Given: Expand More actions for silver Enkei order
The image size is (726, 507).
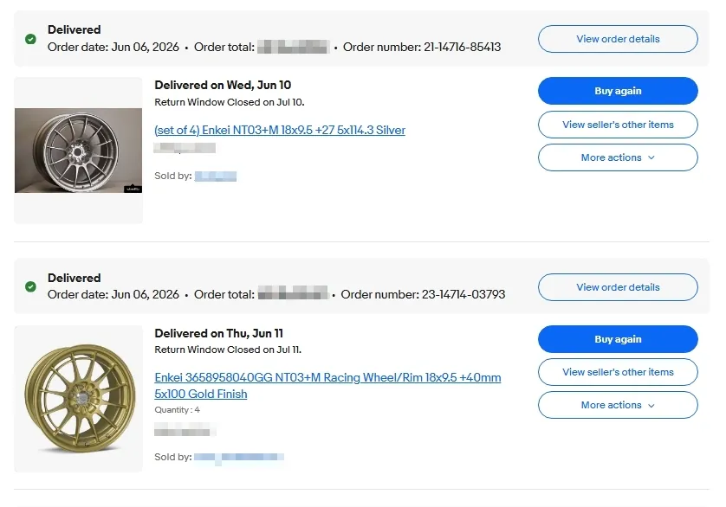Looking at the screenshot, I should point(618,157).
